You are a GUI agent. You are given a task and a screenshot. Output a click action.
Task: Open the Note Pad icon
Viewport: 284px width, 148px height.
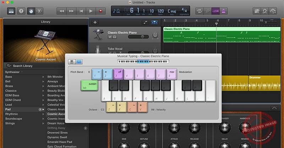256,11
